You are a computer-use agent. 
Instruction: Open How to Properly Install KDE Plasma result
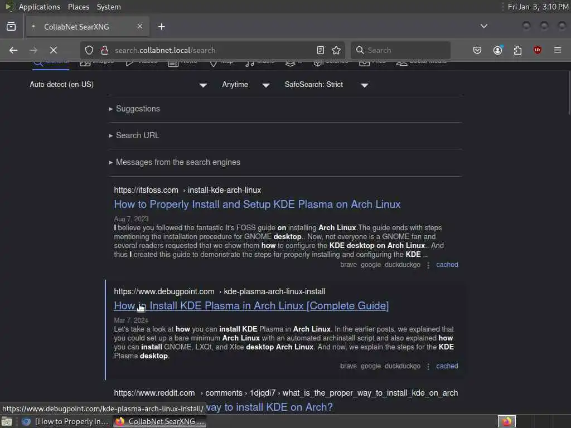tap(257, 204)
